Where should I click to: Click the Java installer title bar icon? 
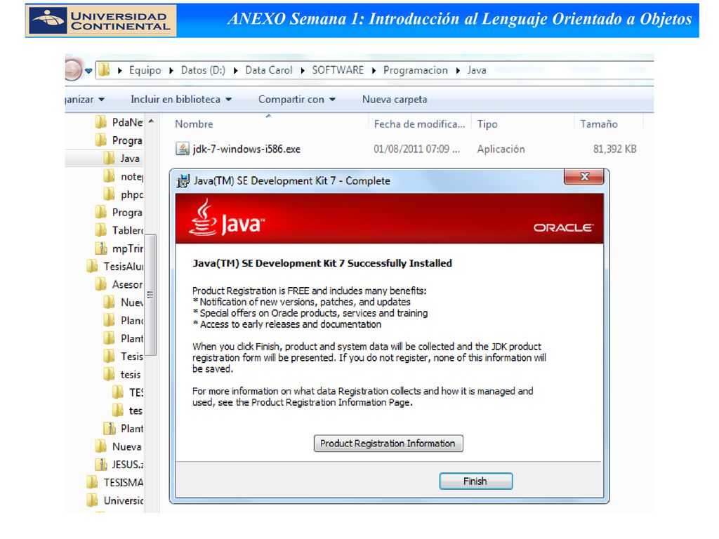(x=183, y=180)
